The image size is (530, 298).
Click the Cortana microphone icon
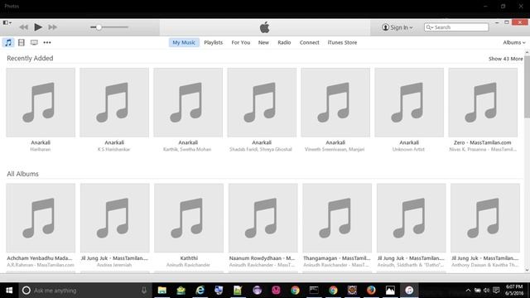[144, 291]
